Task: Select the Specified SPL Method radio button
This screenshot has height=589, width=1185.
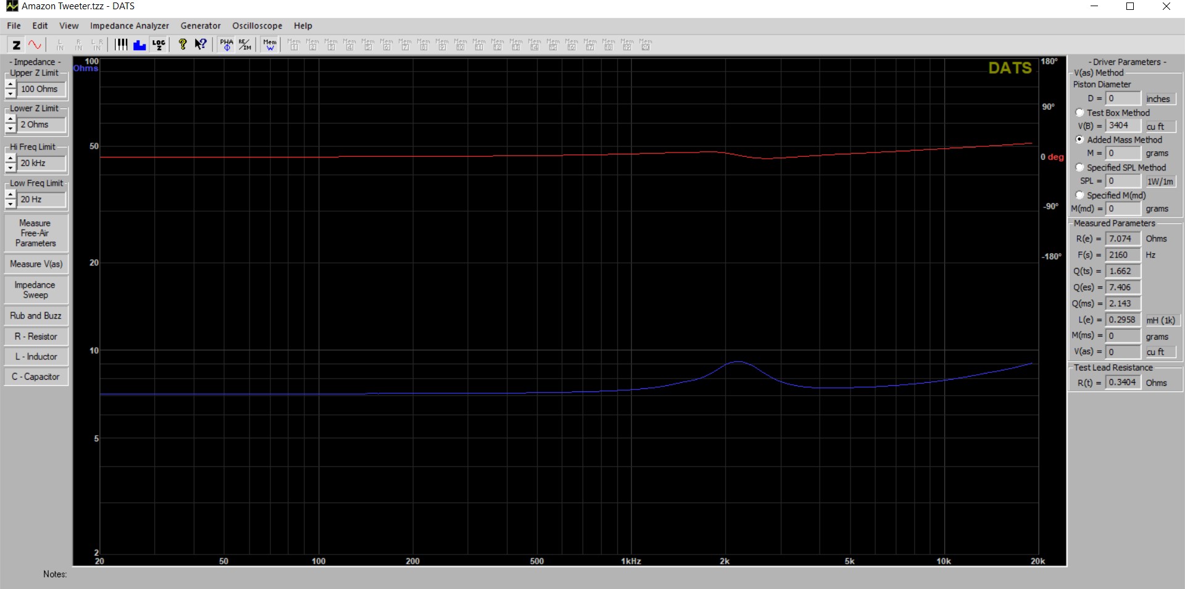Action: (x=1079, y=167)
